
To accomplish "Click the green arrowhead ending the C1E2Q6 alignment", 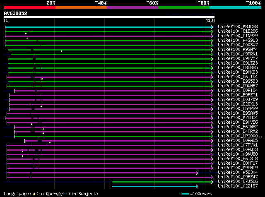I will tap(212, 31).
